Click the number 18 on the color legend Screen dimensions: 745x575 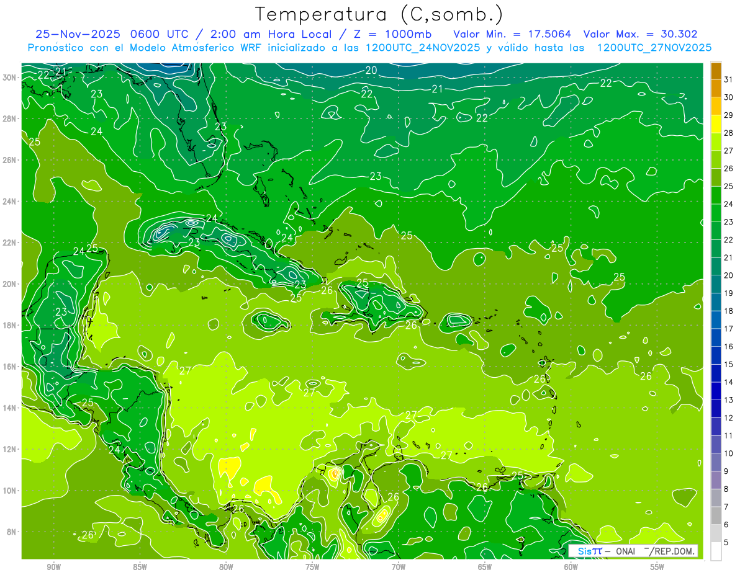pyautogui.click(x=729, y=311)
